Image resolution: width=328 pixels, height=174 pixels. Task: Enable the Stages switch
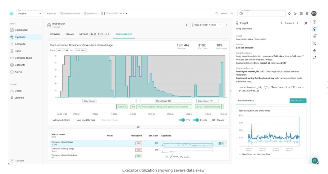point(212,120)
